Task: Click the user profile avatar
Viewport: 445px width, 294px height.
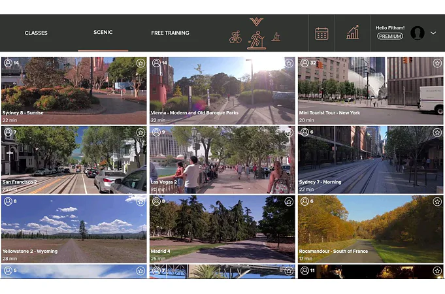Action: (418, 33)
